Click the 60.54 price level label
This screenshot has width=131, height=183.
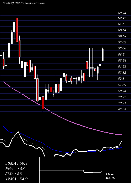point(122,30)
